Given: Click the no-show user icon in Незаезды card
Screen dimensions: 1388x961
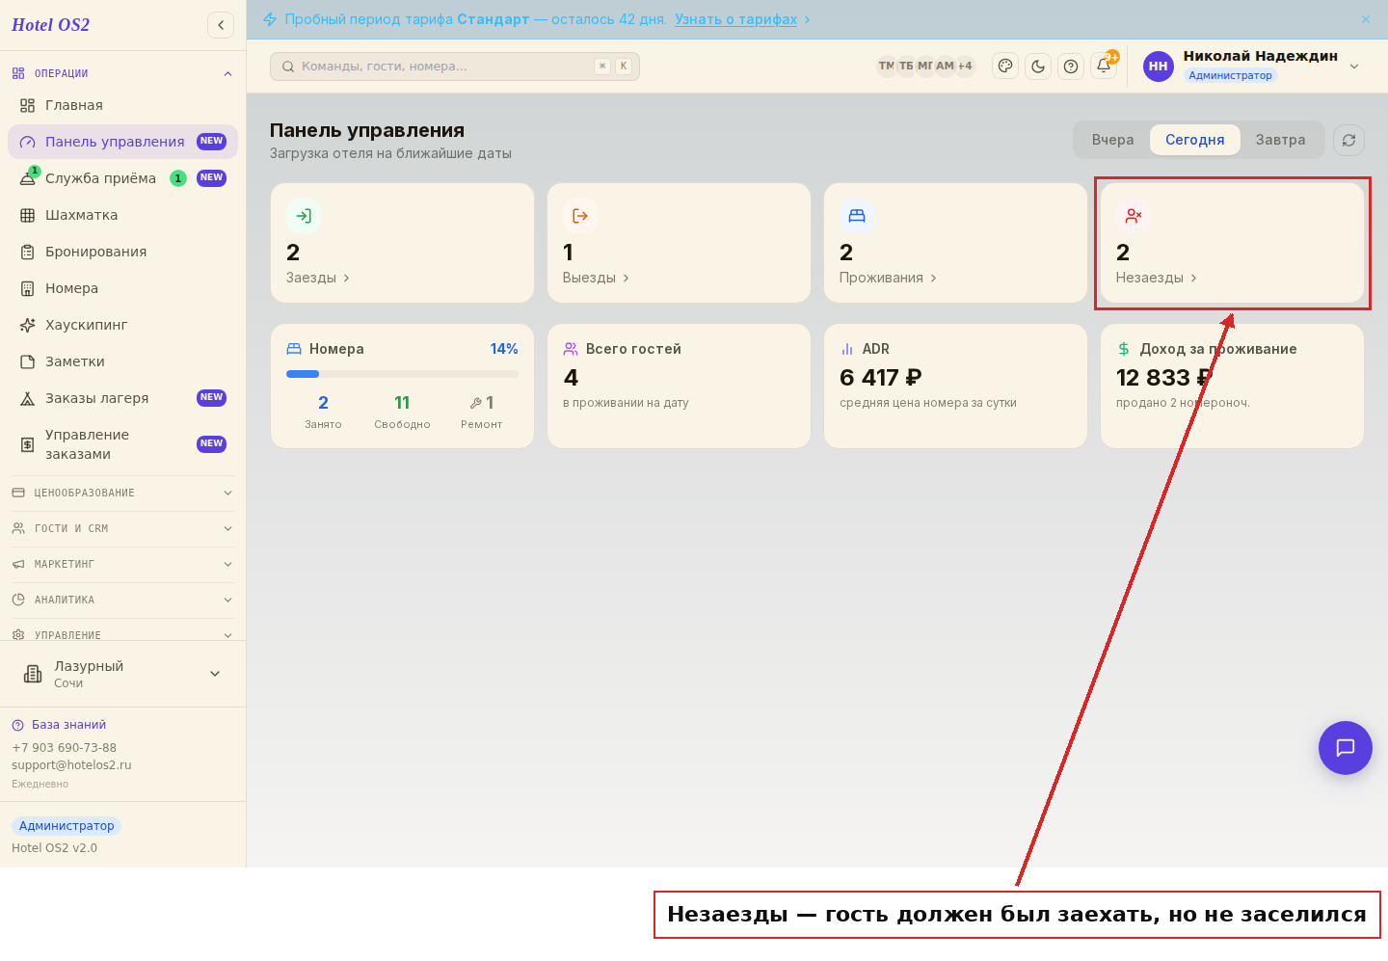Looking at the screenshot, I should click(x=1134, y=216).
